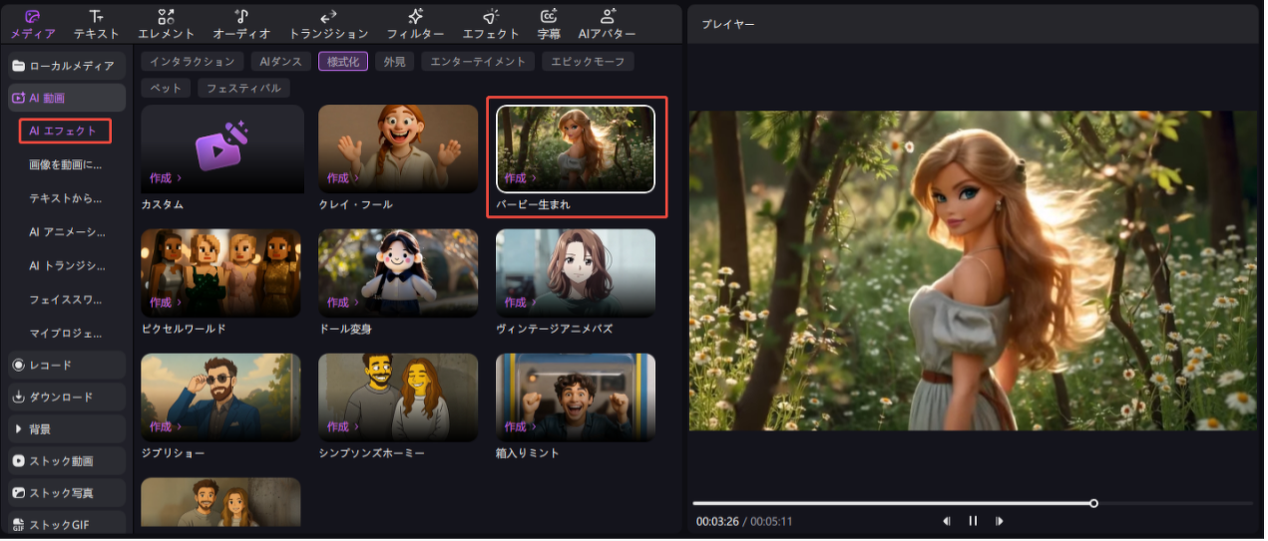The height and width of the screenshot is (541, 1268).
Task: Click 作成 on ドール変身 card
Action: point(343,302)
